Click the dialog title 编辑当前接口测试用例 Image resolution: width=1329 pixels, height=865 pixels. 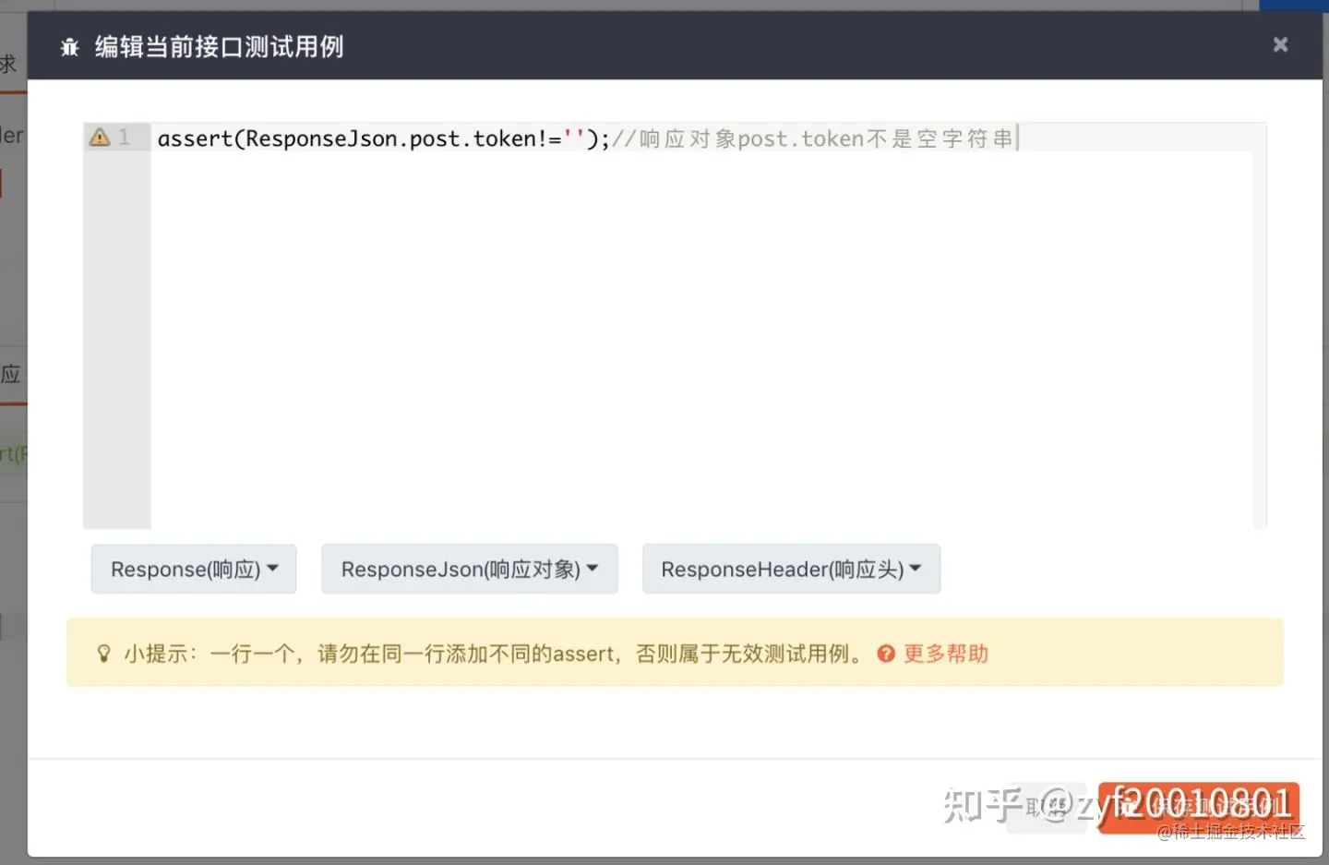tap(220, 46)
